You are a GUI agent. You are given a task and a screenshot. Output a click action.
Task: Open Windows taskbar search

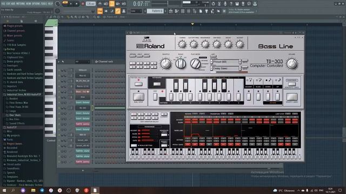(13, 190)
